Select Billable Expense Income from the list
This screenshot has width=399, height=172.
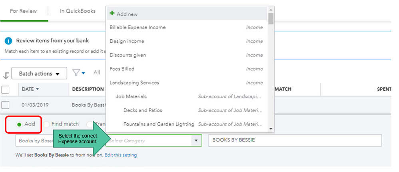[138, 27]
